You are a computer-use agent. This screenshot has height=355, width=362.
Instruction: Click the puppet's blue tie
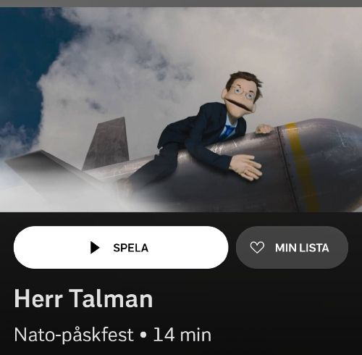(x=227, y=133)
